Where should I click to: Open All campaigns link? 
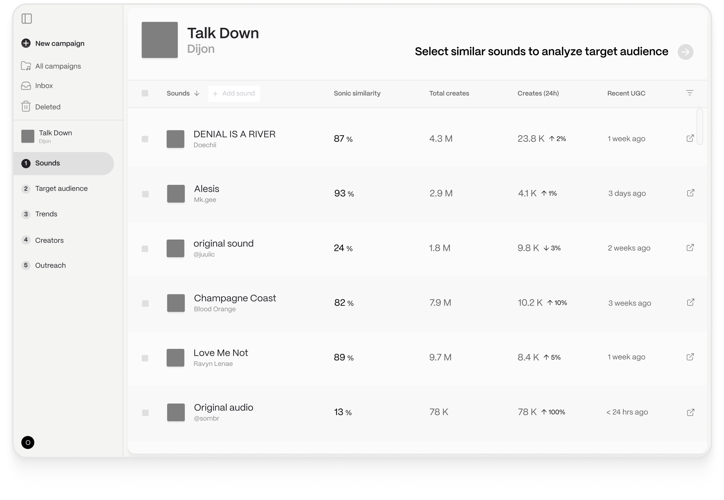(58, 66)
